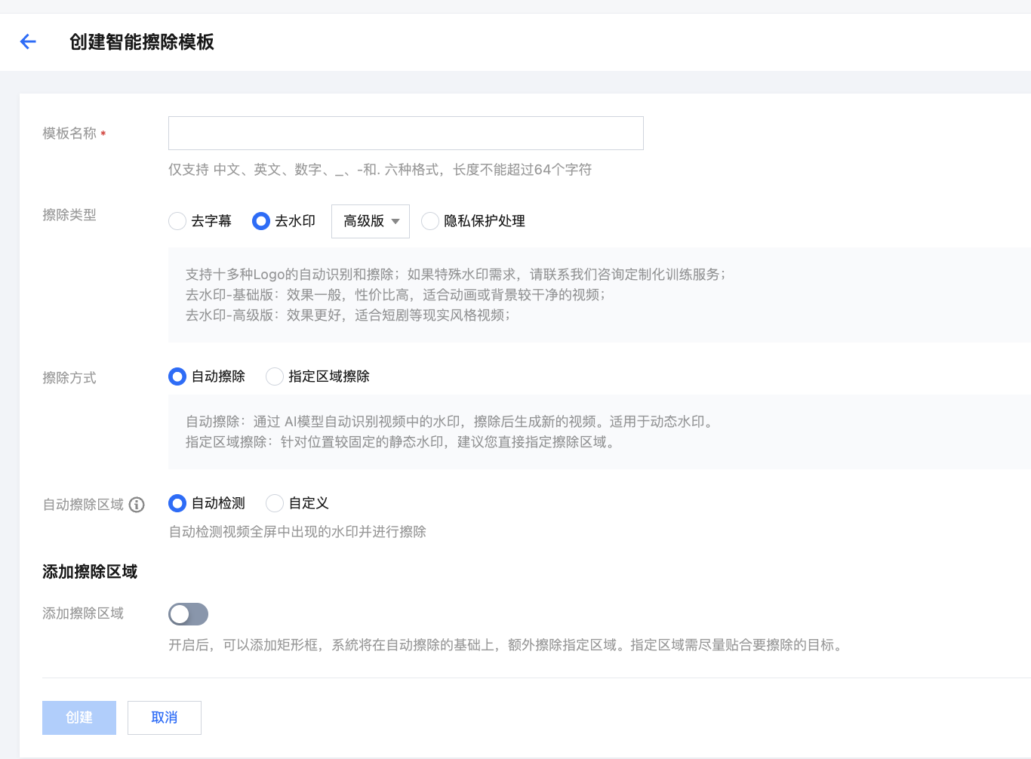Image resolution: width=1031 pixels, height=759 pixels.
Task: Switch to 指定区域擦除 erase method
Action: click(x=275, y=376)
